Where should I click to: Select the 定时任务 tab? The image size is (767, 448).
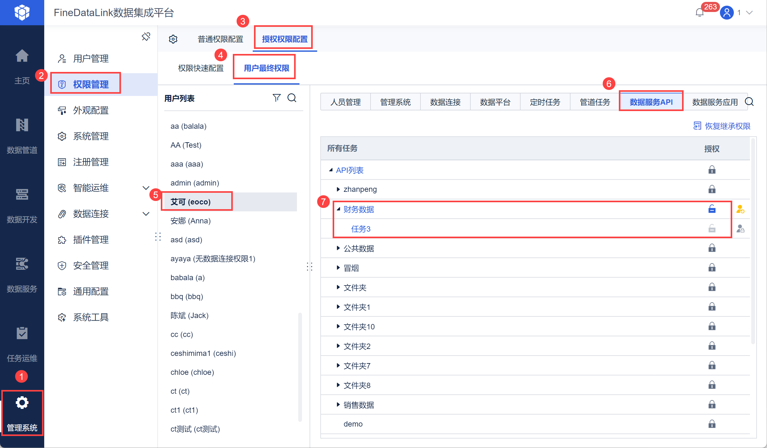545,102
